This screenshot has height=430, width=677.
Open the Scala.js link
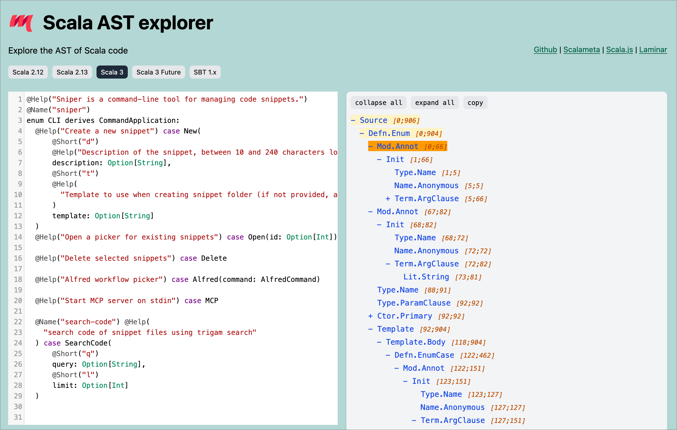click(x=619, y=50)
